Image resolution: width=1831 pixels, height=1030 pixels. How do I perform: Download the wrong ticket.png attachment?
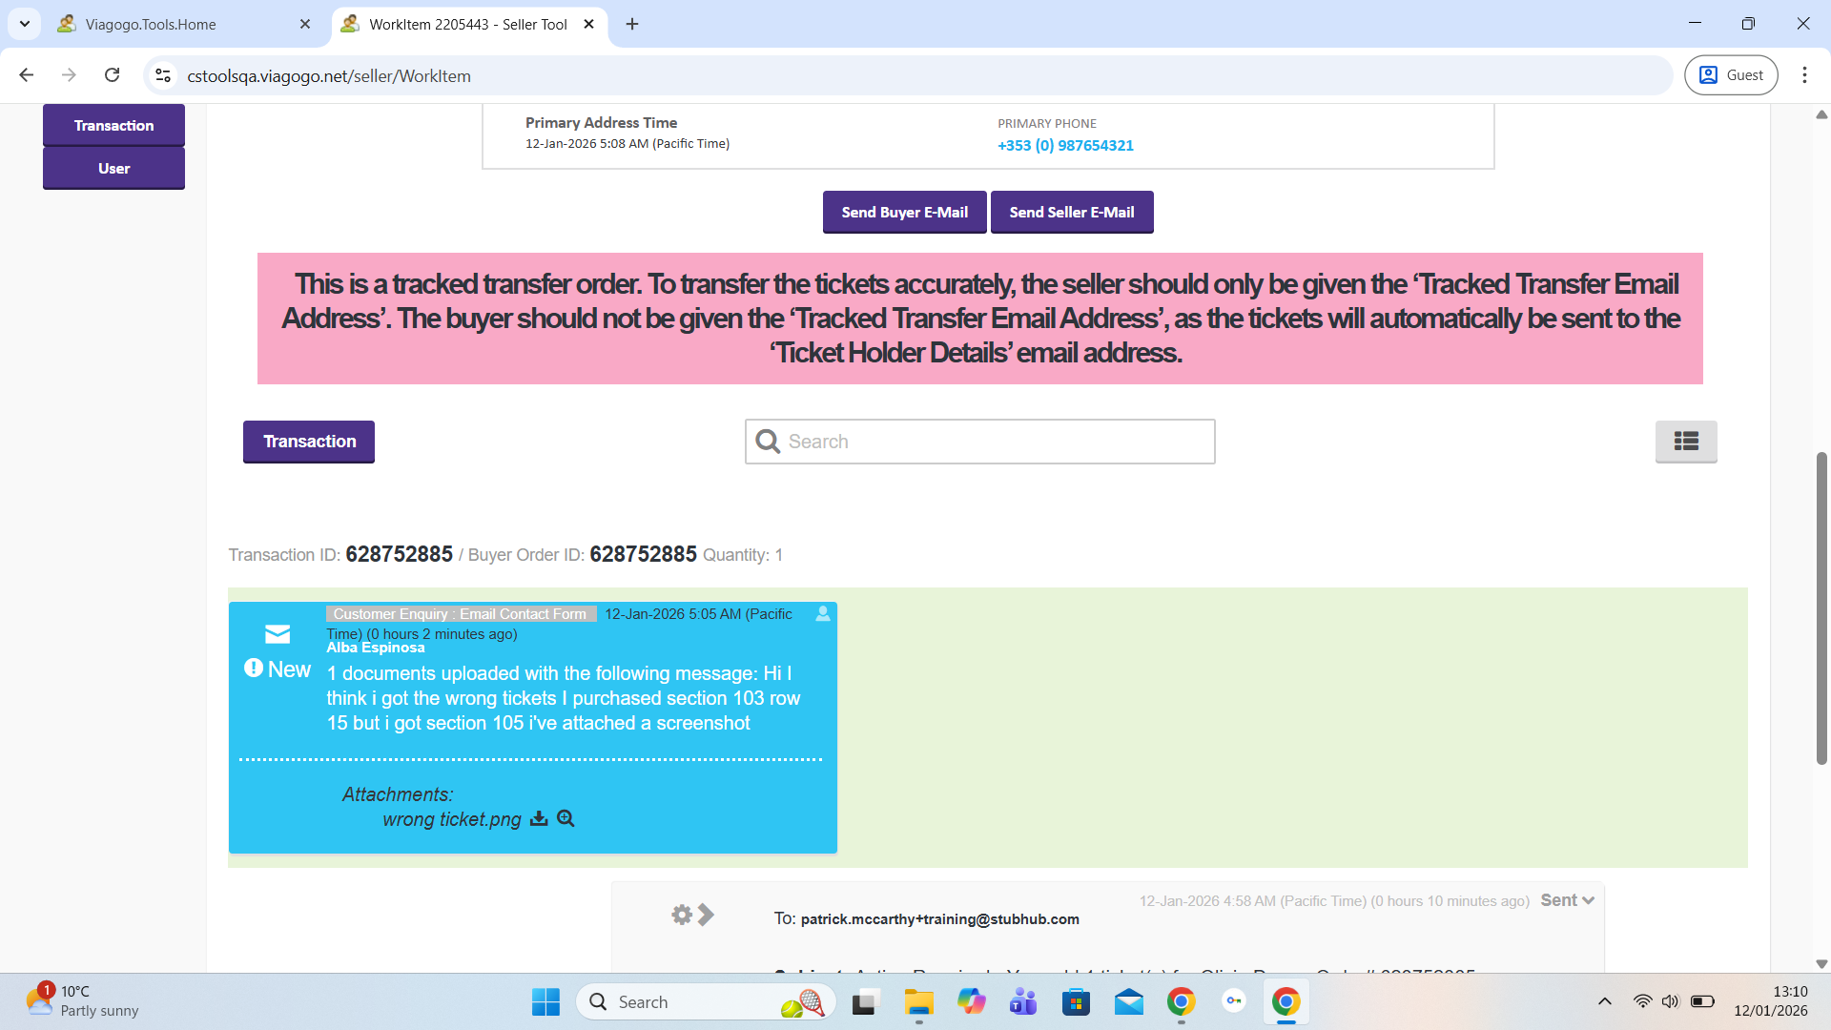[539, 818]
